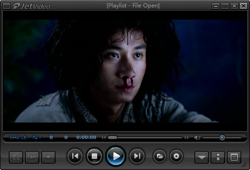Image resolution: width=250 pixels, height=170 pixels.
Task: Skip to the previous track
Action: click(75, 156)
